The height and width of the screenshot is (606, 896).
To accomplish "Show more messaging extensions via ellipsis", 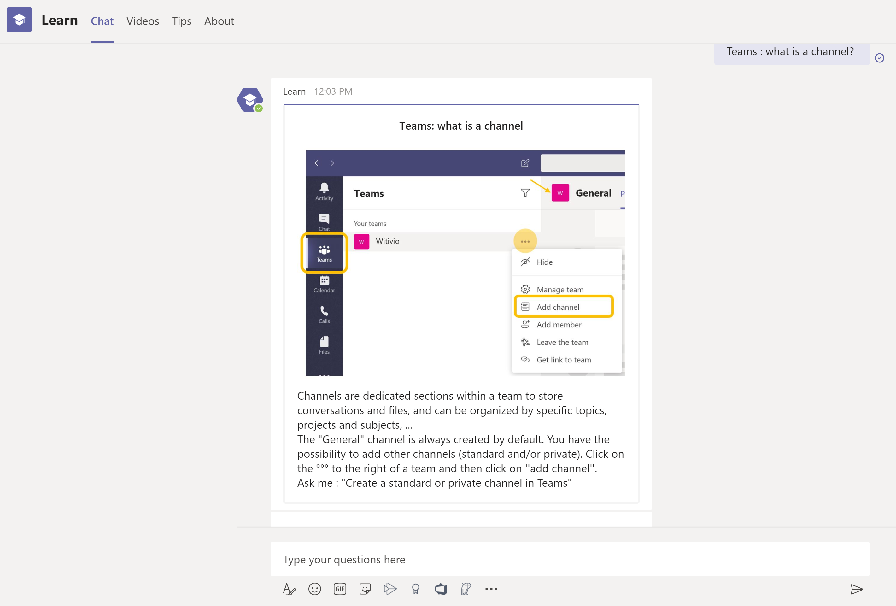I will click(x=491, y=589).
